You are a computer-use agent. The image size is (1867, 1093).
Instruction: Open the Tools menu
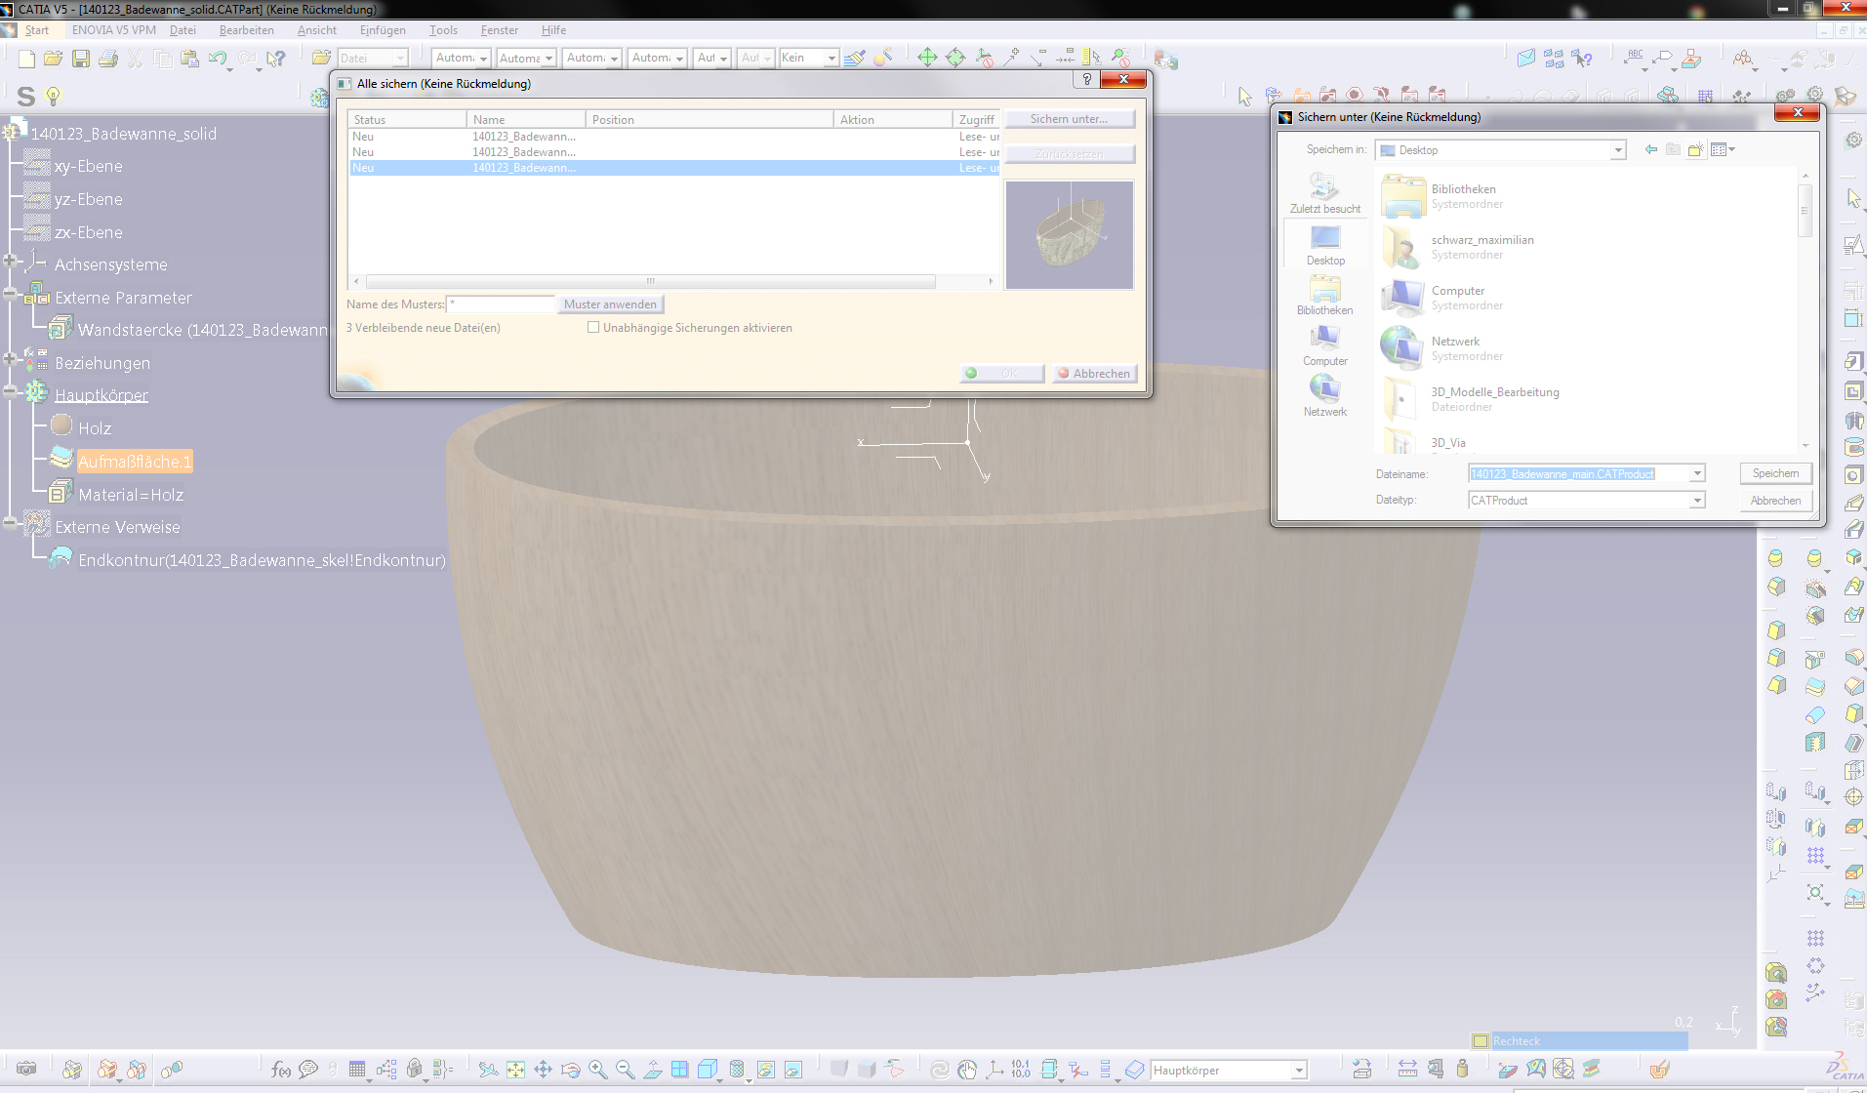(443, 30)
